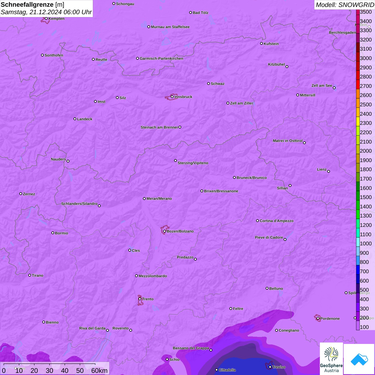This screenshot has height=375, width=375.
Task: Click the Bruneck/Brunico label
Action: [x=252, y=178]
